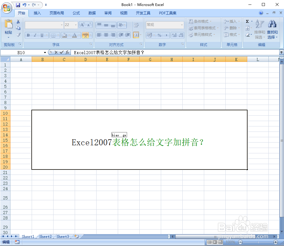
Task: Click the 查找和选择 button
Action: [x=272, y=29]
